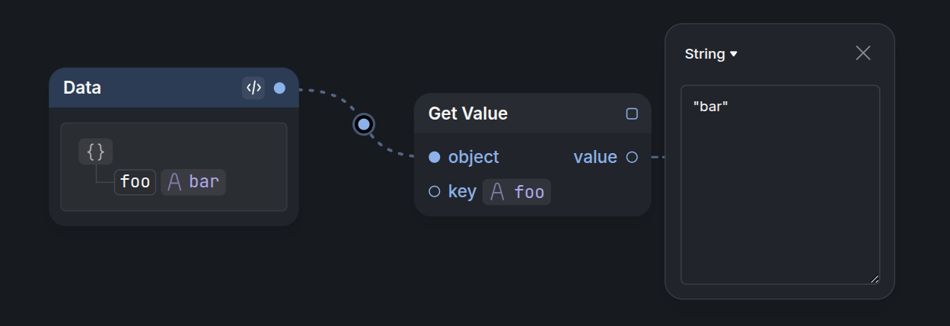Click the foo value of the key field
Screen dimensions: 950x326
[x=529, y=192]
